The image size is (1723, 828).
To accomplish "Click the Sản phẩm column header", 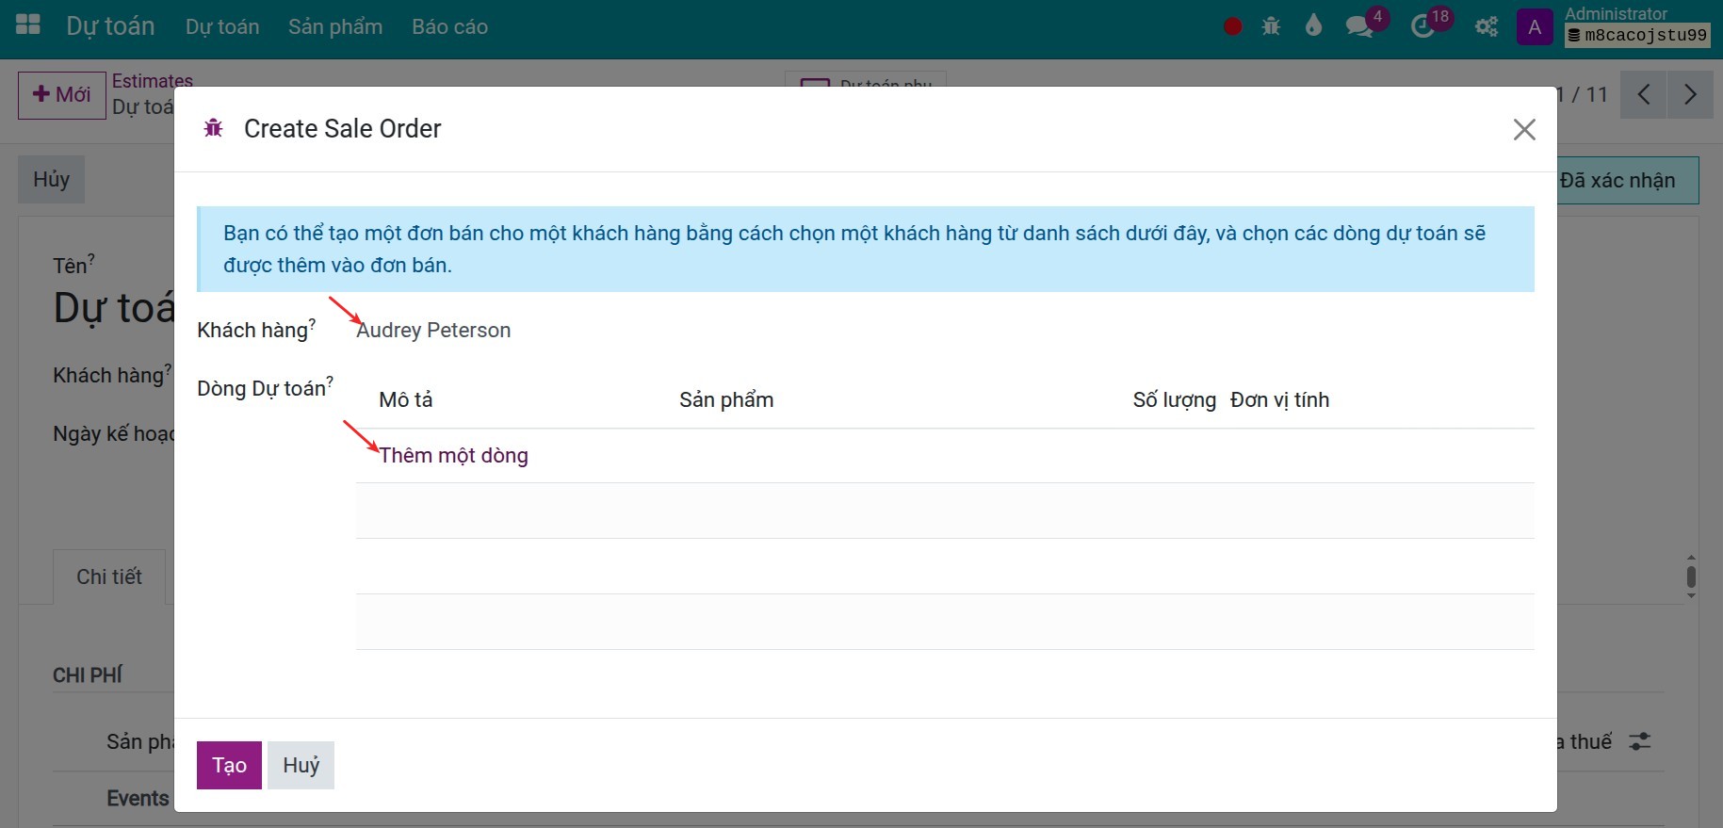I will [x=726, y=399].
